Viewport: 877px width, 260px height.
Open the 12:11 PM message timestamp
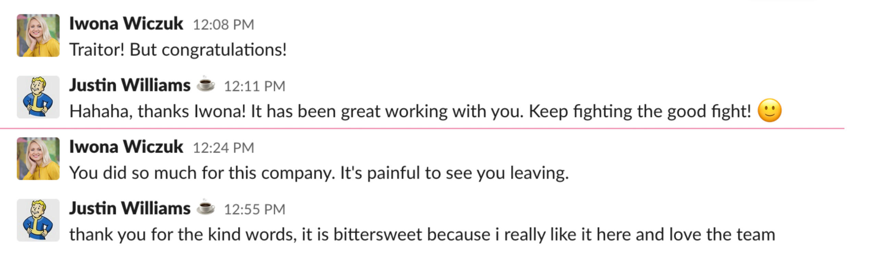[255, 86]
